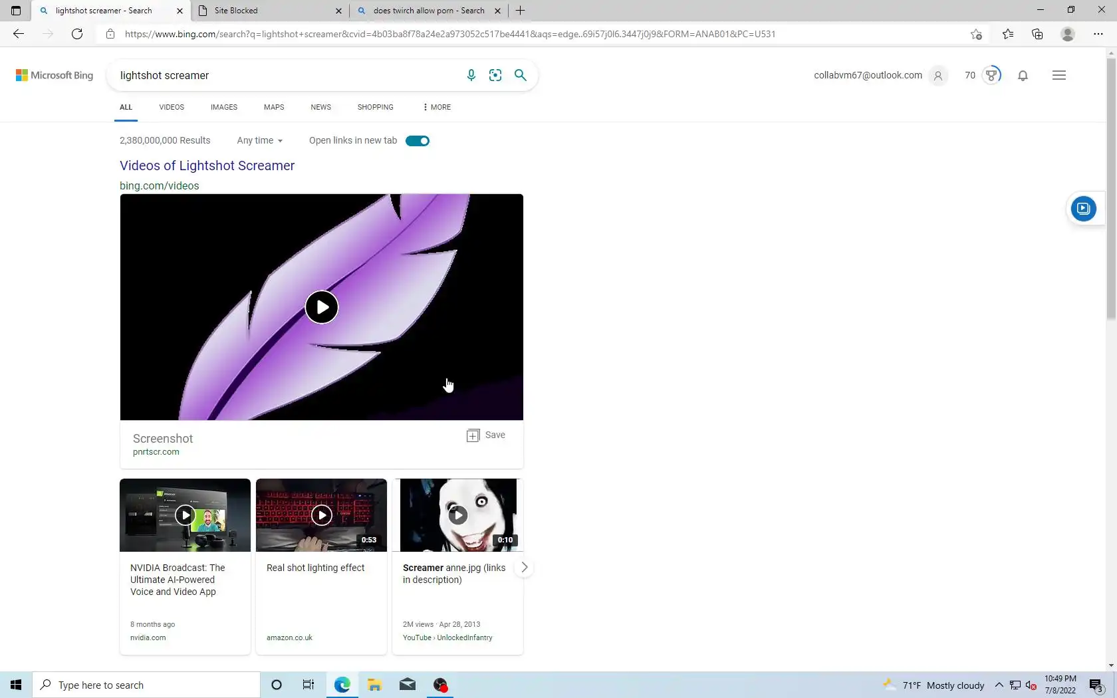The width and height of the screenshot is (1117, 698).
Task: Open the pnrtscr.com source link
Action: coord(156,452)
